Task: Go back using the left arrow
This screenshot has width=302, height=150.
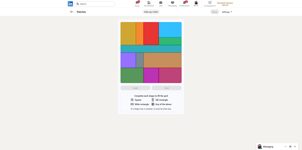Action: click(72, 12)
